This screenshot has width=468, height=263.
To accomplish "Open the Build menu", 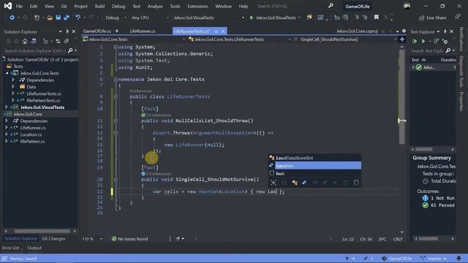I will coord(99,7).
